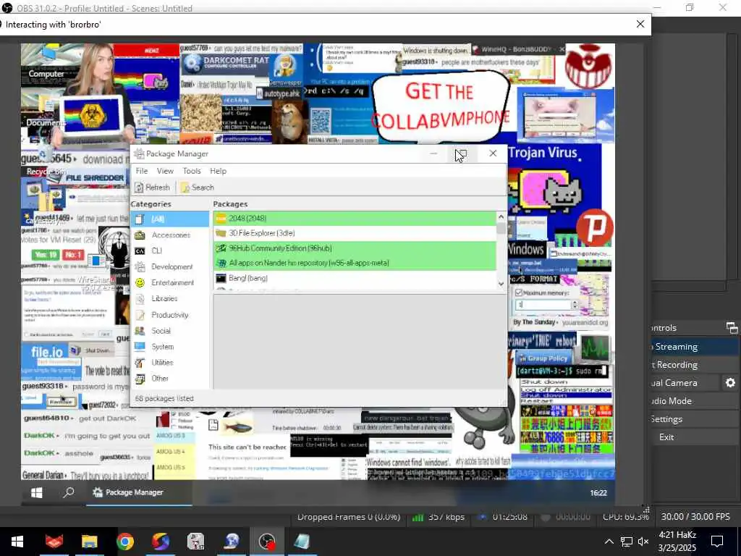Click "68 packages listed" status text

164,399
